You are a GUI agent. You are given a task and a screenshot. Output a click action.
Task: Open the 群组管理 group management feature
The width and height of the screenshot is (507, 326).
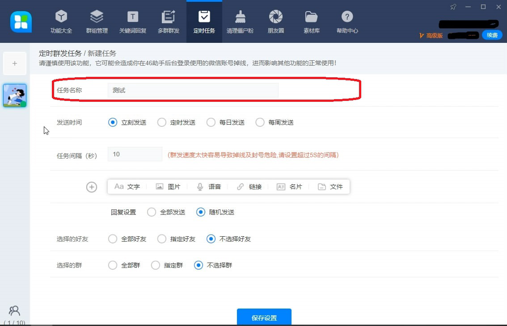(97, 21)
